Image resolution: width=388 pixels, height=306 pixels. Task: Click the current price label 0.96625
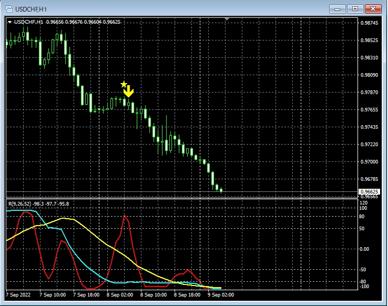(369, 191)
